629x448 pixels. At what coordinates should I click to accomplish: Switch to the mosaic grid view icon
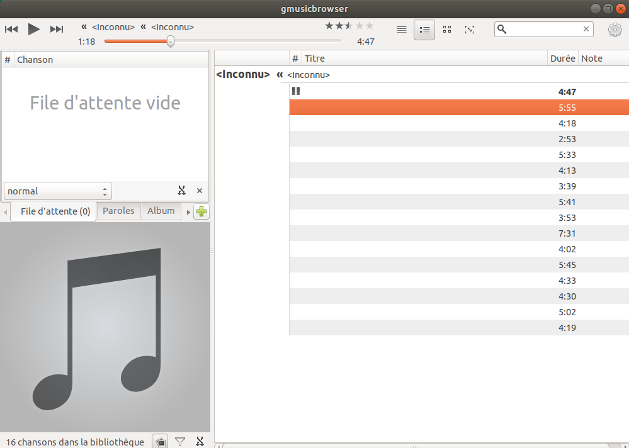coord(447,29)
